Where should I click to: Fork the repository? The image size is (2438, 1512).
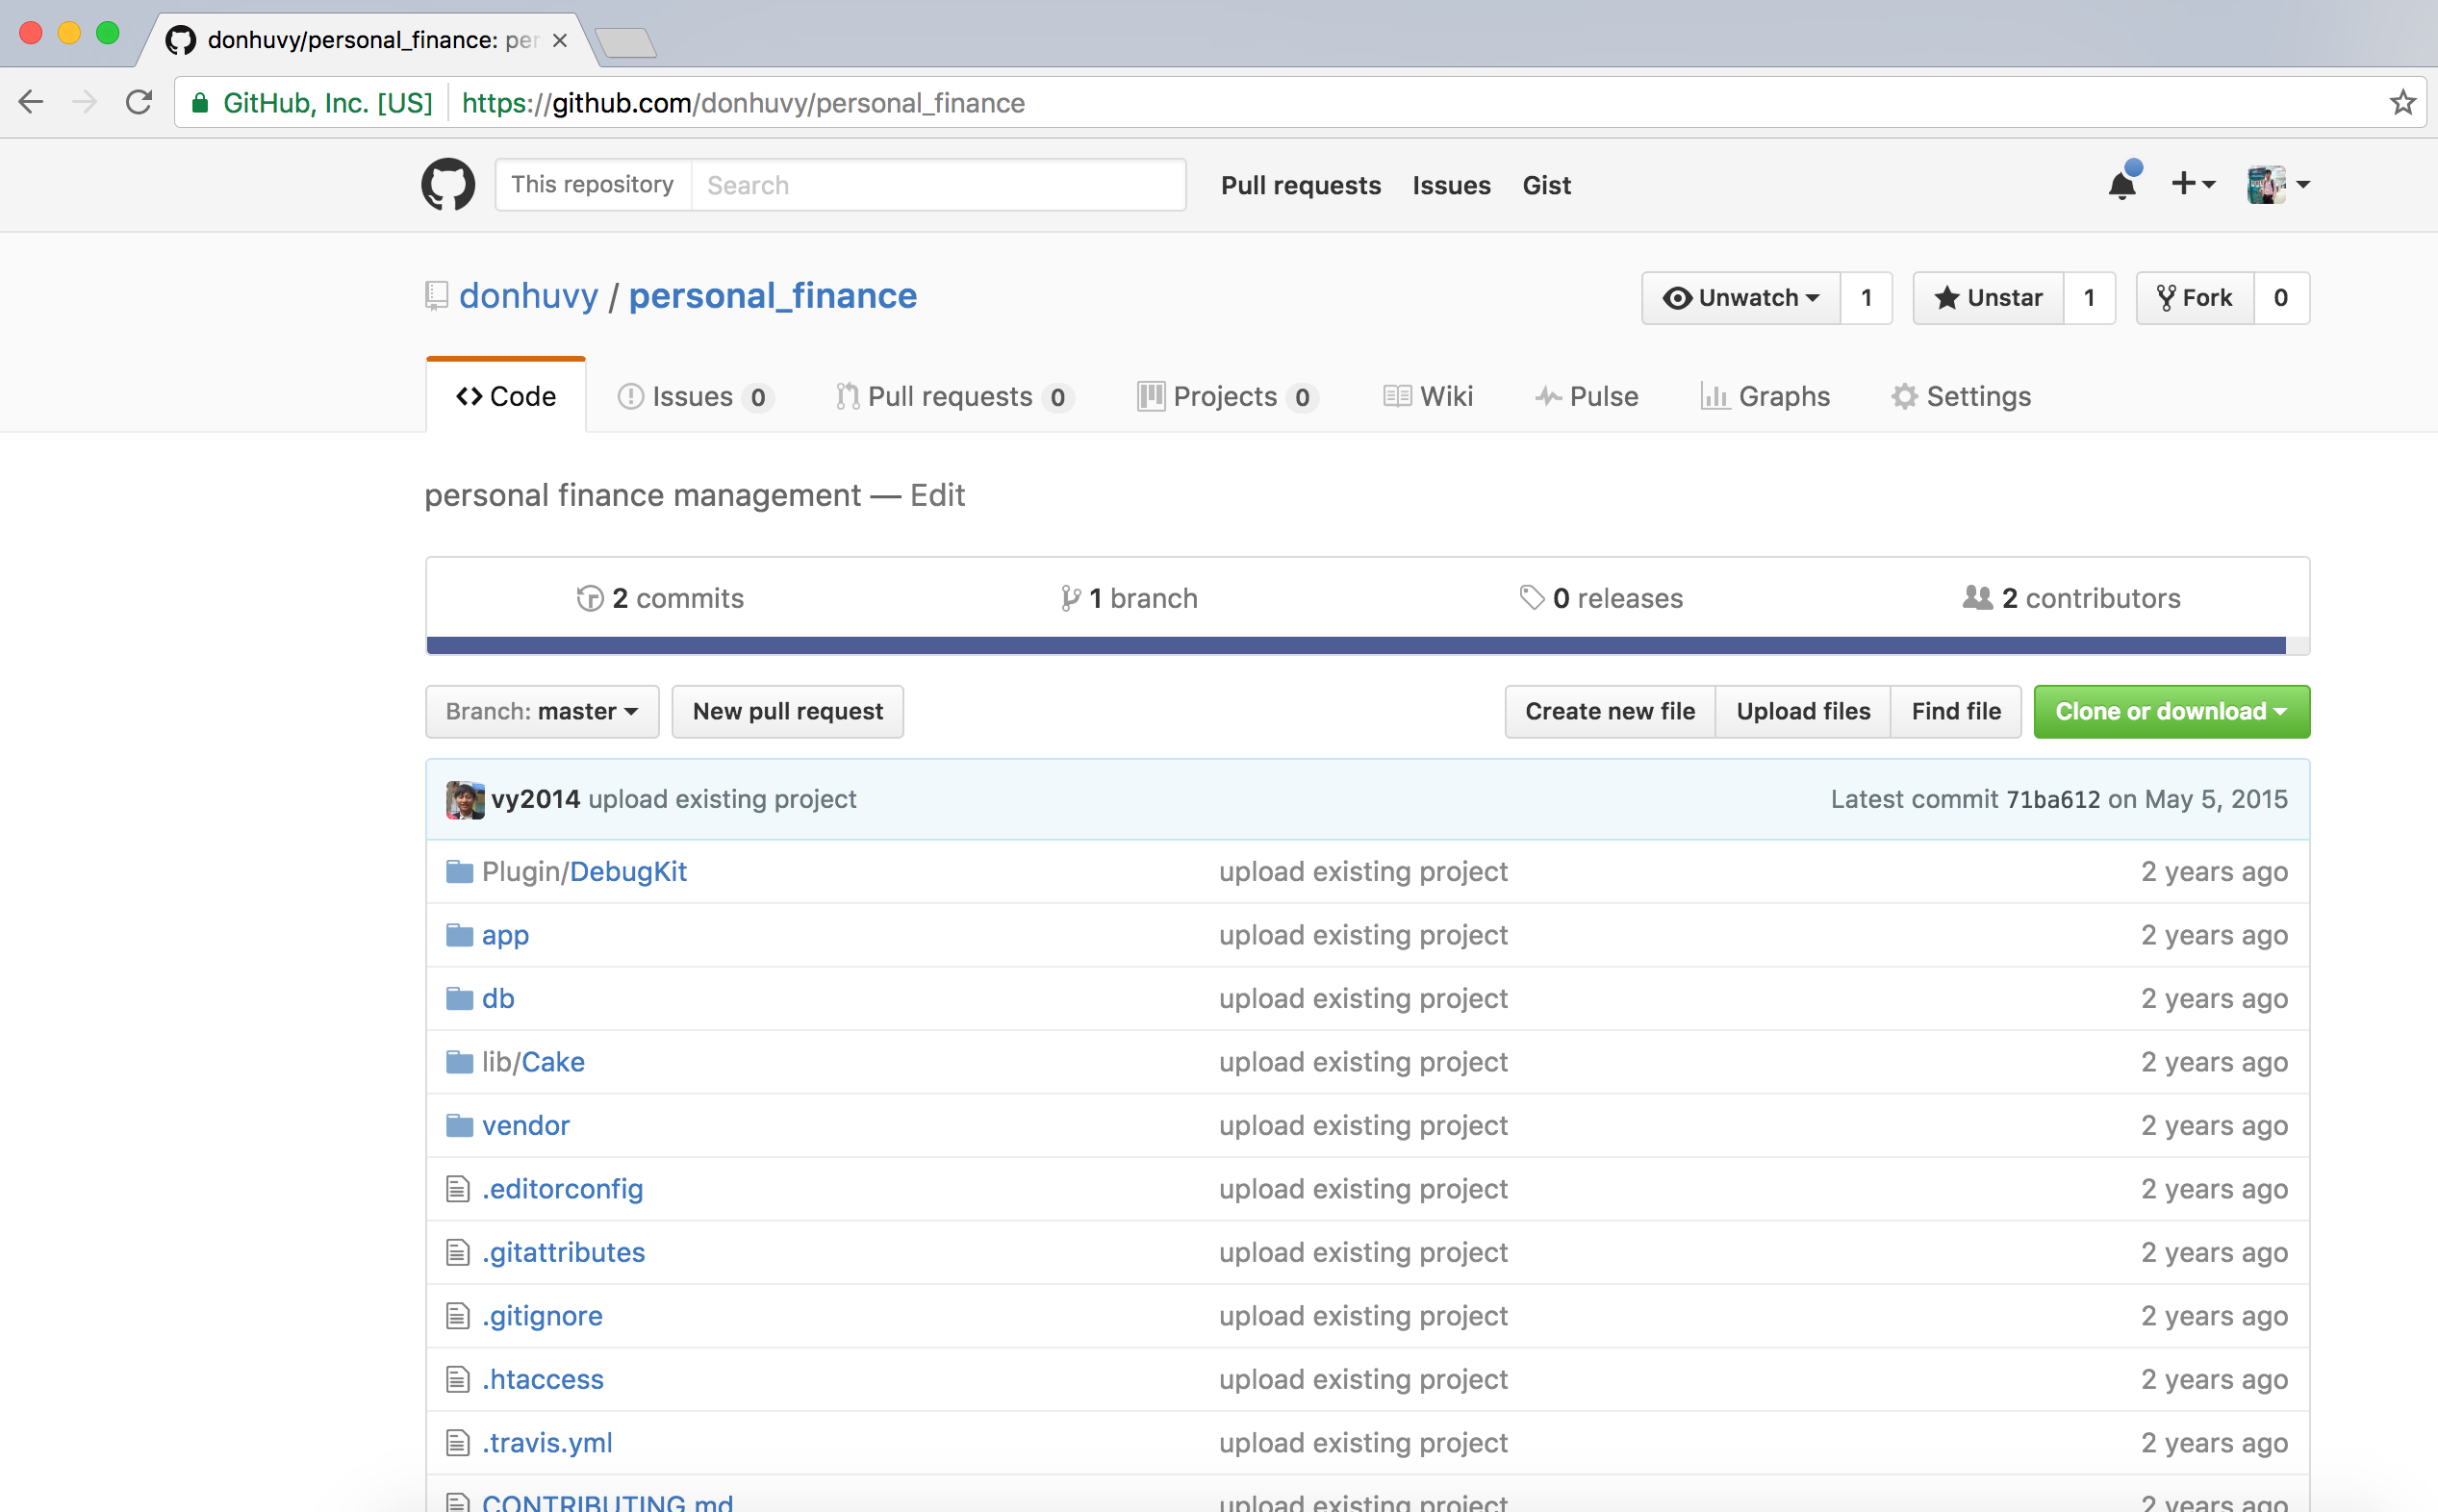[2195, 298]
